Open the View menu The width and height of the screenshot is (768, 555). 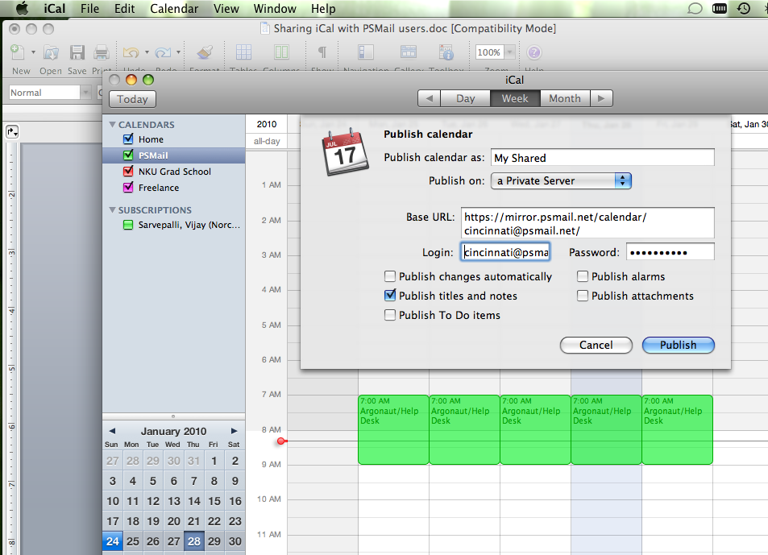point(226,8)
